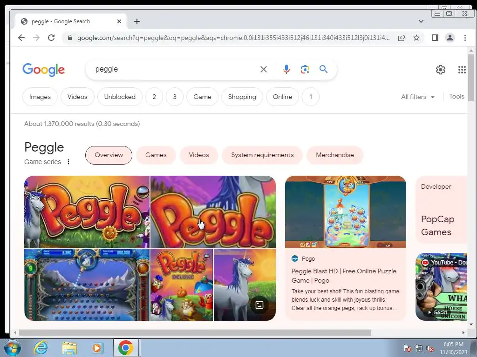Select the filter chip labeled 1
Viewport: 477px width, 357px height.
(311, 97)
